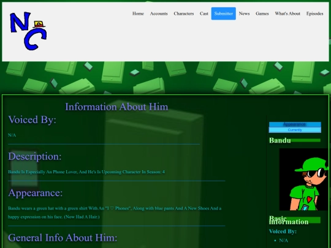
Task: Click the N/A bullet in the infobox
Action: [x=284, y=241]
